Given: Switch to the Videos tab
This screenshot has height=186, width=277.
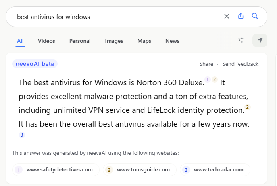Looking at the screenshot, I should pos(46,41).
